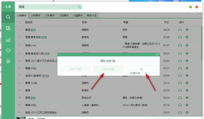204x119 pixels.
Task: Add the 02:09 song using the plus icon
Action: [x=187, y=76]
